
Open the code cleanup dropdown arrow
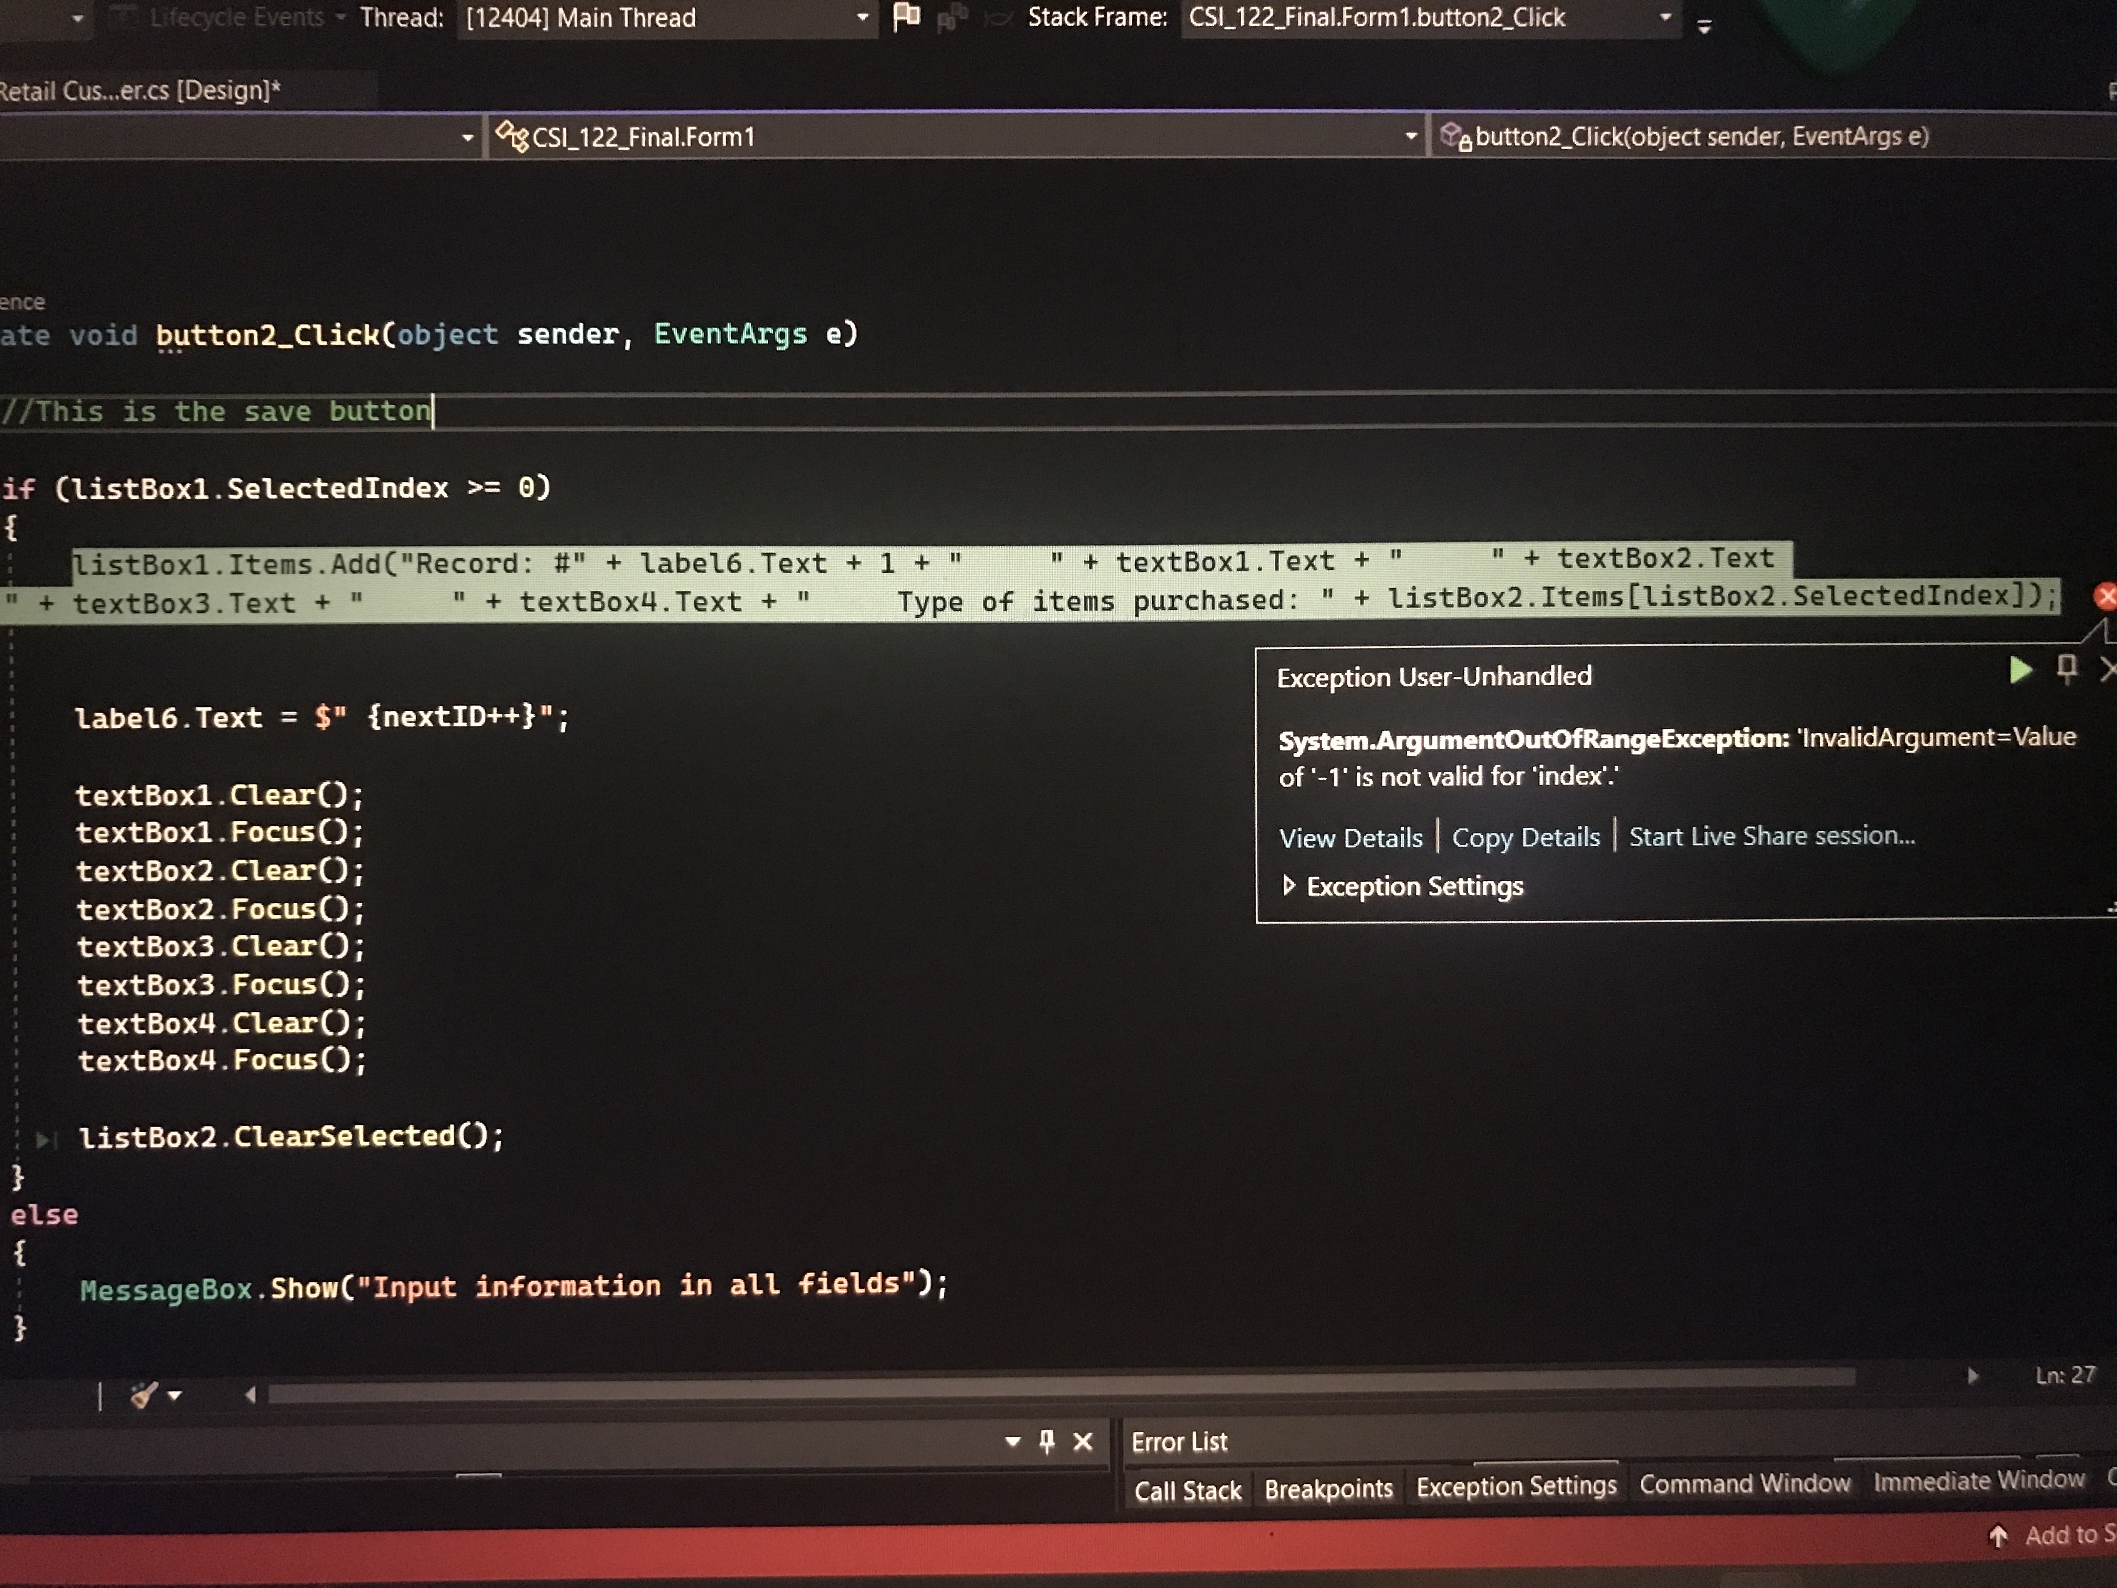pos(174,1396)
